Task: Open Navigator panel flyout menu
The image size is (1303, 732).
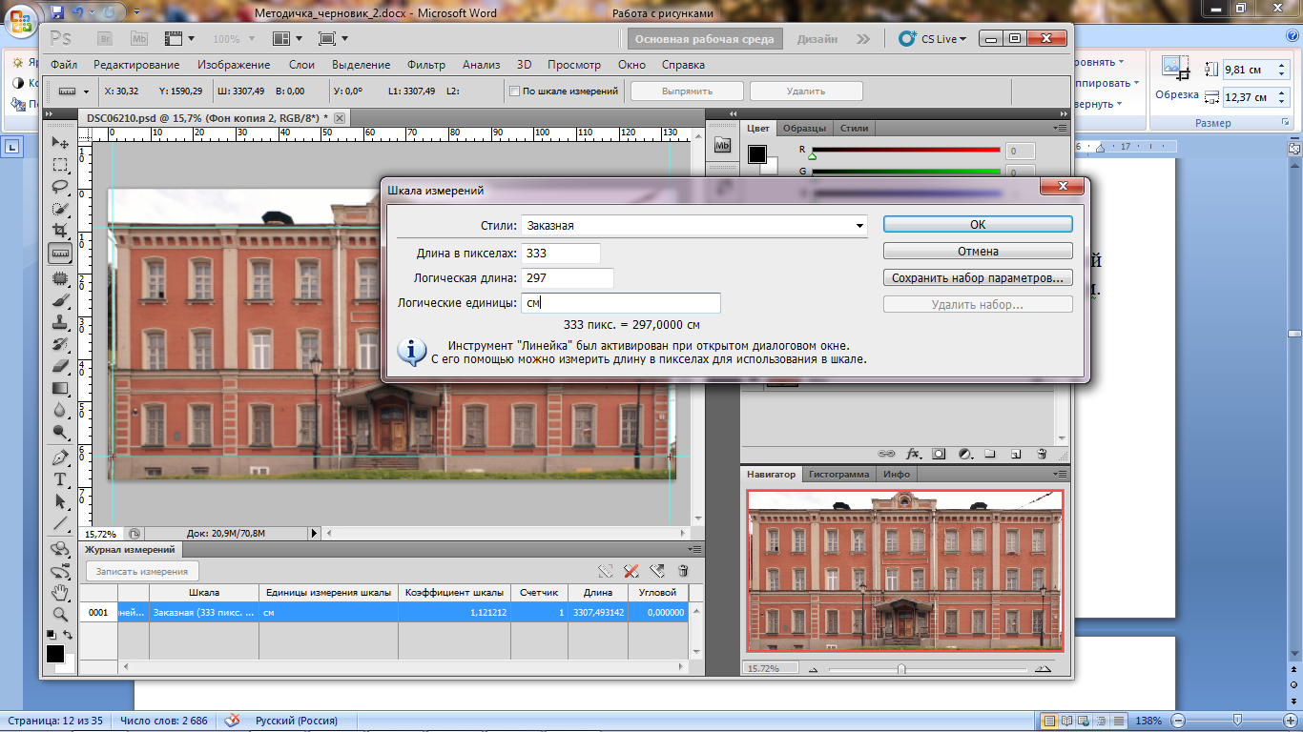Action: coord(1060,474)
